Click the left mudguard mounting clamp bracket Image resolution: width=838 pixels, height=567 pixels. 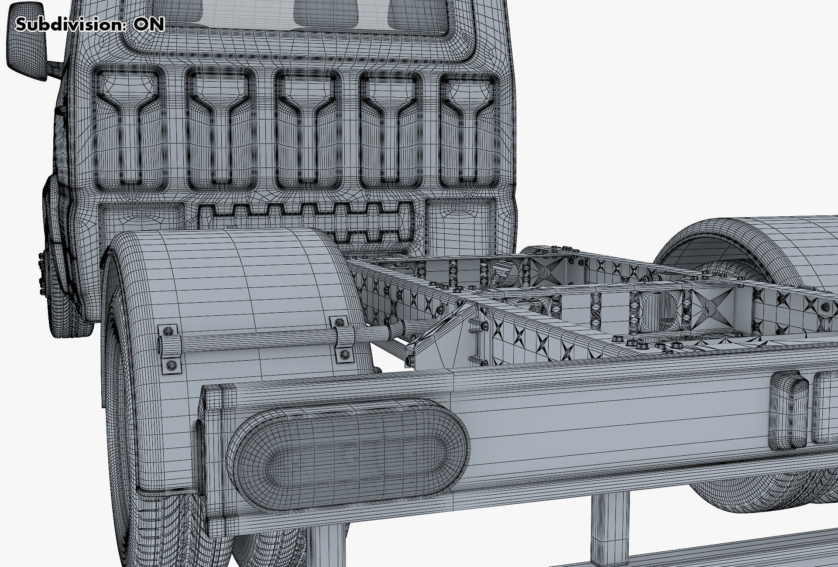tap(169, 350)
